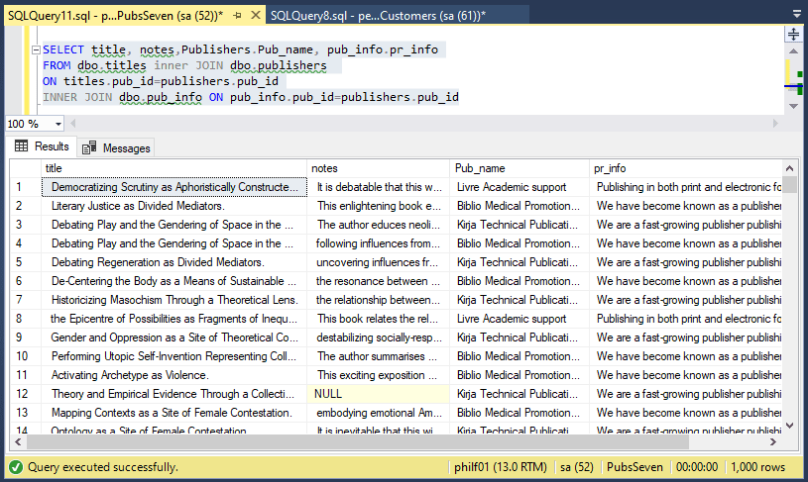Viewport: 808px width, 482px height.
Task: Pin the SQLQuery11.sql tab
Action: [237, 16]
